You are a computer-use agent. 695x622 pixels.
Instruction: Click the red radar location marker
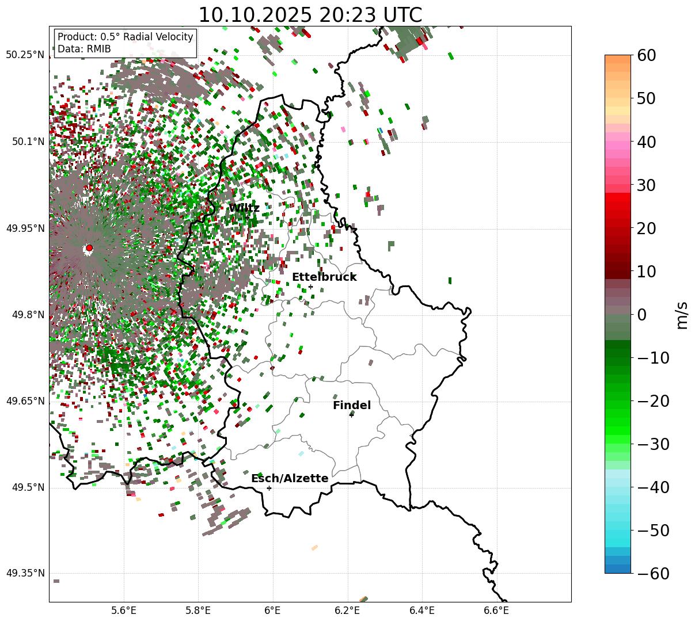point(89,248)
